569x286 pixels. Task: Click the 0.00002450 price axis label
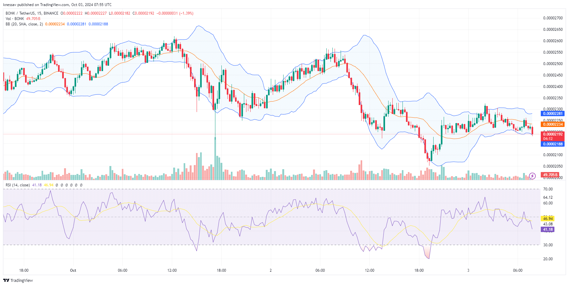(553, 75)
